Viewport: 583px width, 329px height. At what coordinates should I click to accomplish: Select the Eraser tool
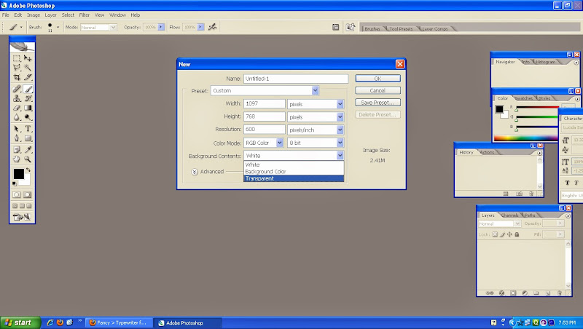pos(17,108)
